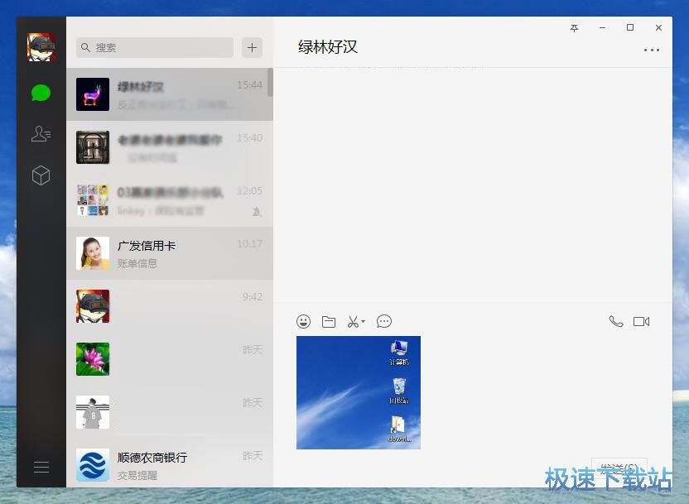Image resolution: width=689 pixels, height=504 pixels.
Task: Open the Favorites cube icon
Action: (x=41, y=175)
